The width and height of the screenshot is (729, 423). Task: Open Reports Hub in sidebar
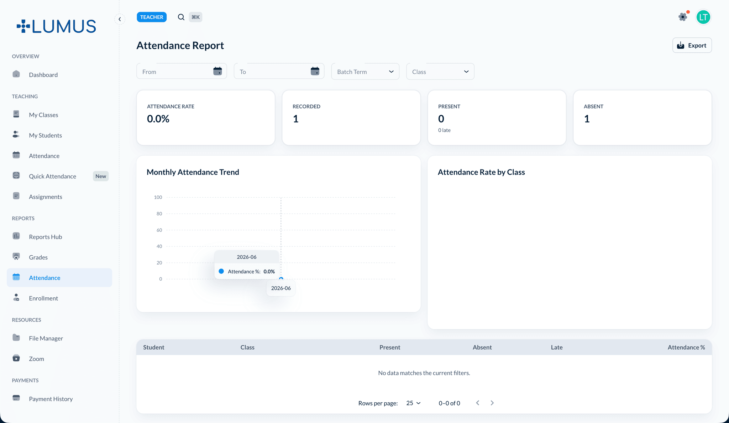coord(59,237)
